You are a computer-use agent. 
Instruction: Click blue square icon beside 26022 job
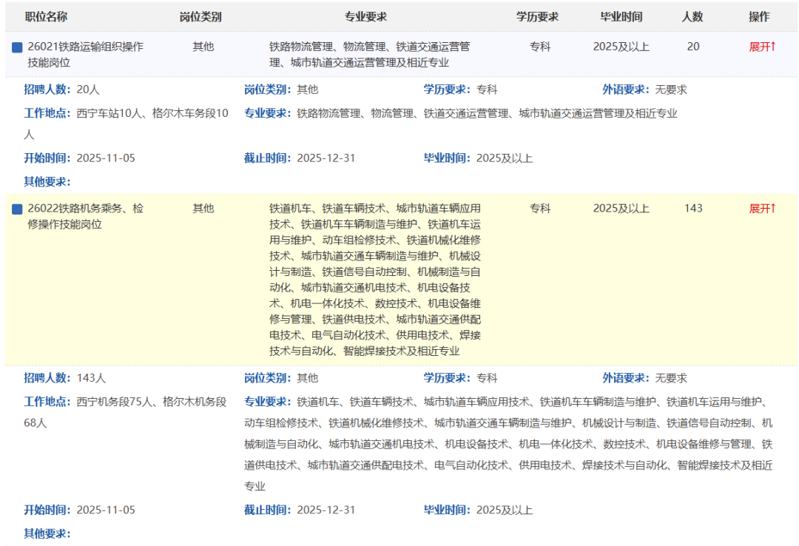[17, 209]
